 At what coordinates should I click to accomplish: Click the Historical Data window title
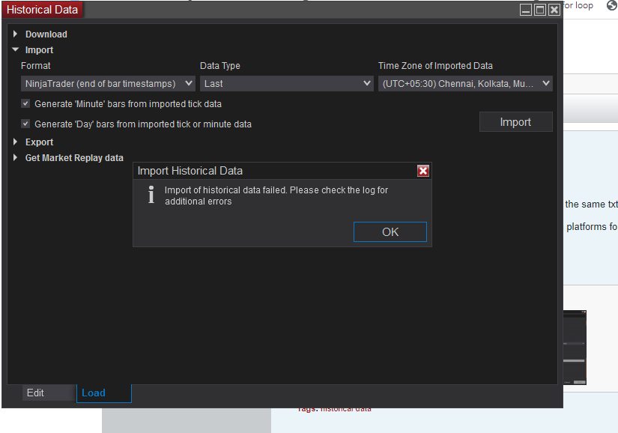tap(42, 10)
